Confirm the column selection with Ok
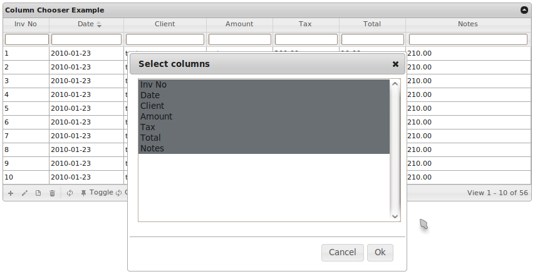This screenshot has width=535, height=274. [x=380, y=252]
